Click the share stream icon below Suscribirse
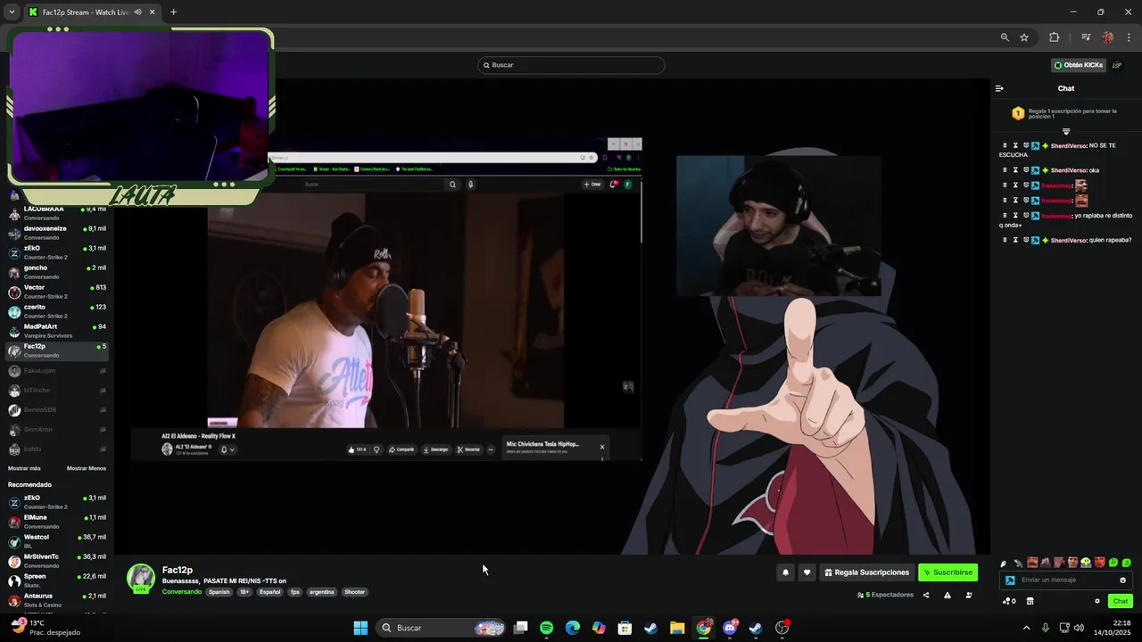1142x642 pixels. tap(925, 595)
